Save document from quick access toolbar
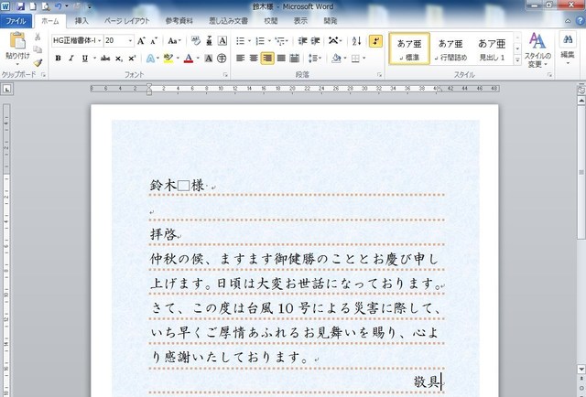The image size is (586, 397). [x=22, y=6]
